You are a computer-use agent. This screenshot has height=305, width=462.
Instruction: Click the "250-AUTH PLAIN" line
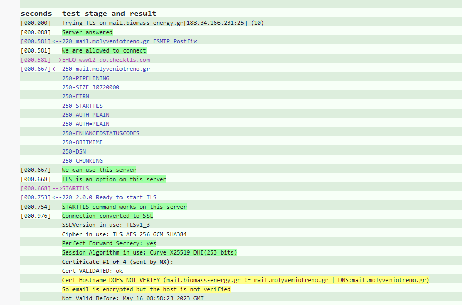[x=86, y=115]
